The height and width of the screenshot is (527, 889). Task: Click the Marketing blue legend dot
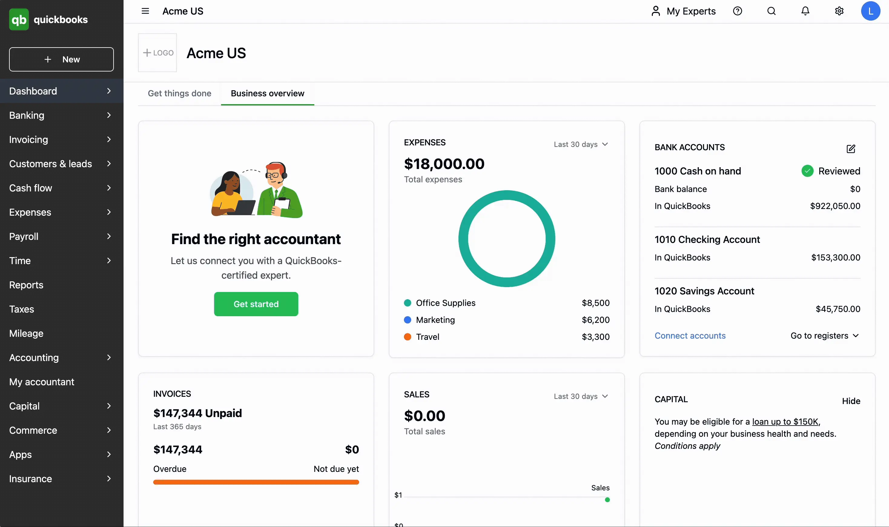pos(407,320)
